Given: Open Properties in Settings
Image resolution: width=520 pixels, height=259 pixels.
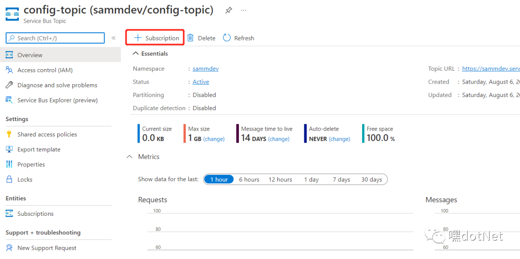Looking at the screenshot, I should 31,164.
